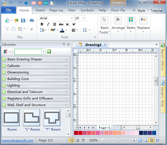Viewport: 167px width, 145px height.
Task: Toggle the grid display in status bar
Action: (152, 140)
